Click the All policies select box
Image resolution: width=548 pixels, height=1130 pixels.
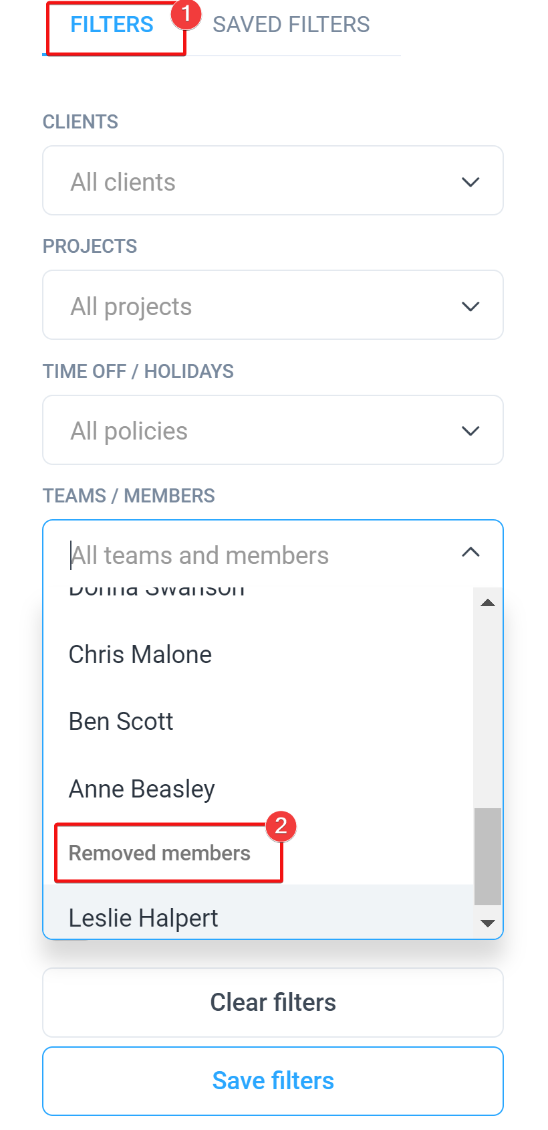pos(273,430)
